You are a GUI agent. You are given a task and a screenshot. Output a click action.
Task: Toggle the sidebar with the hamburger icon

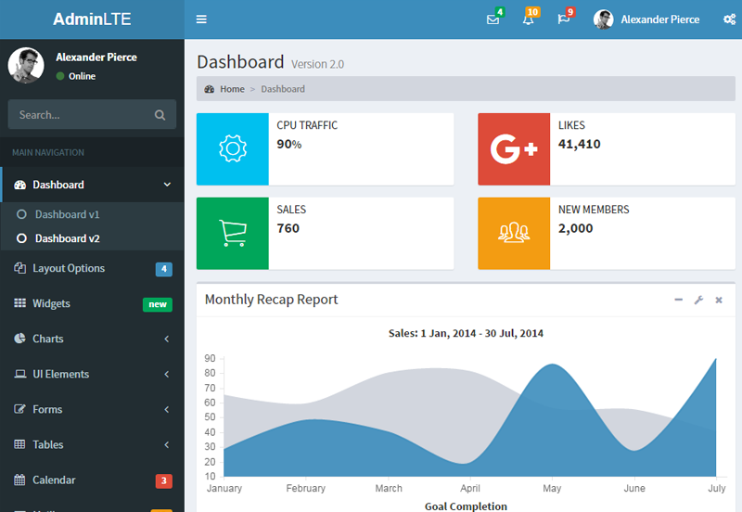(x=201, y=19)
